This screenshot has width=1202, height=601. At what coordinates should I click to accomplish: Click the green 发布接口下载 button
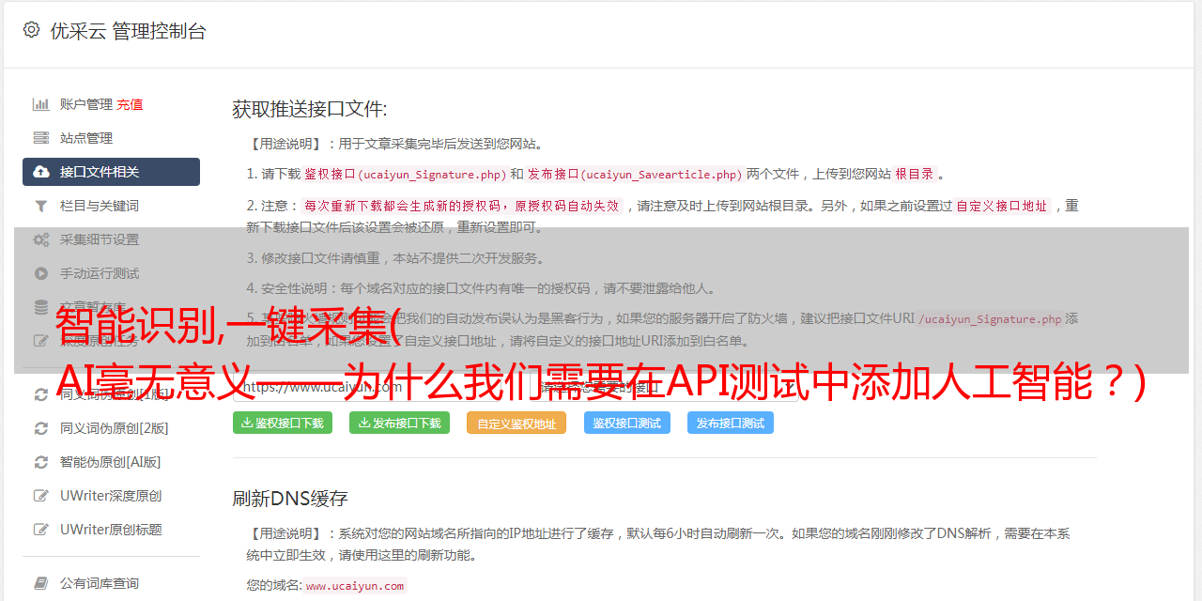[399, 423]
